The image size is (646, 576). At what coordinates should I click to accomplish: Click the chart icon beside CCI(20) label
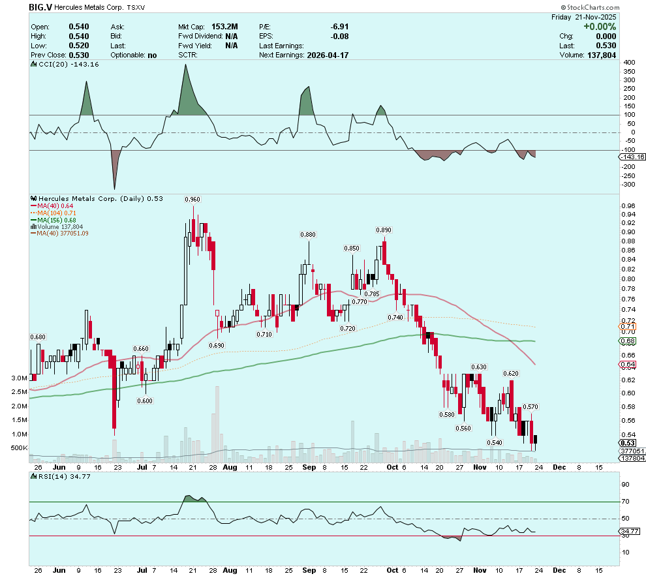tap(34, 64)
